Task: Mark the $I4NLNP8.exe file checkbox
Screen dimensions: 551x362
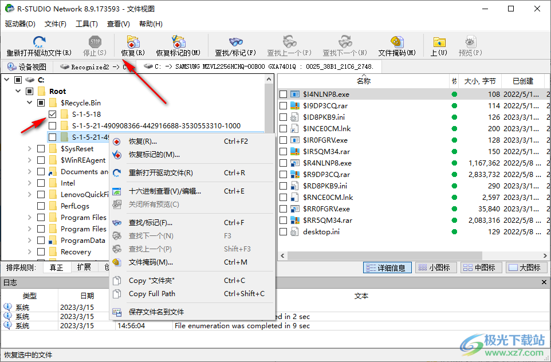Action: (283, 94)
